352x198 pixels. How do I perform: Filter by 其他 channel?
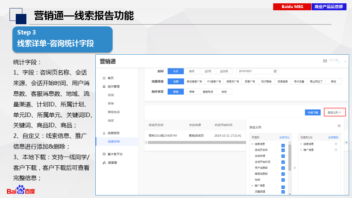pos(333,81)
